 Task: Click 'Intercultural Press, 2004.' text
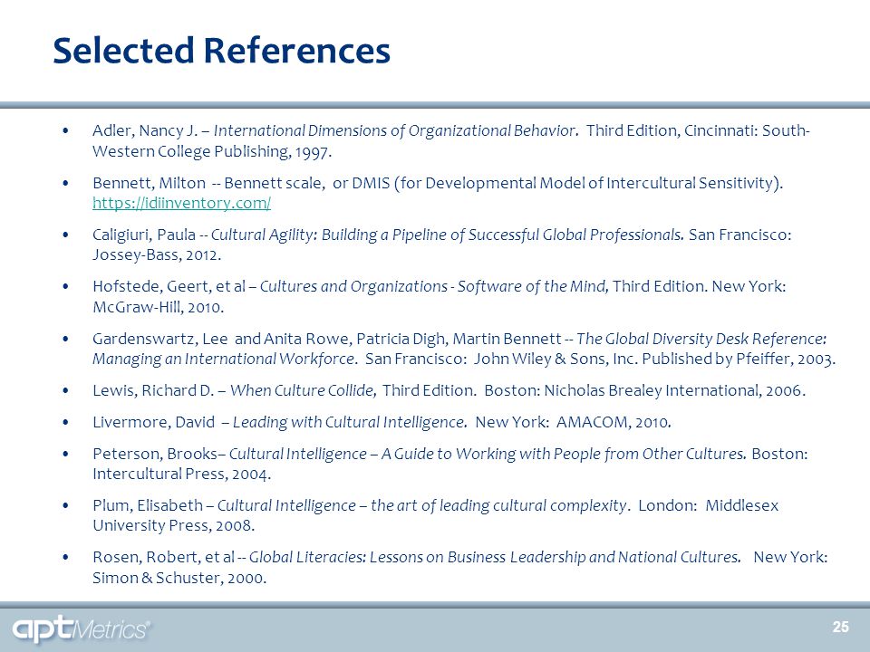pyautogui.click(x=181, y=474)
